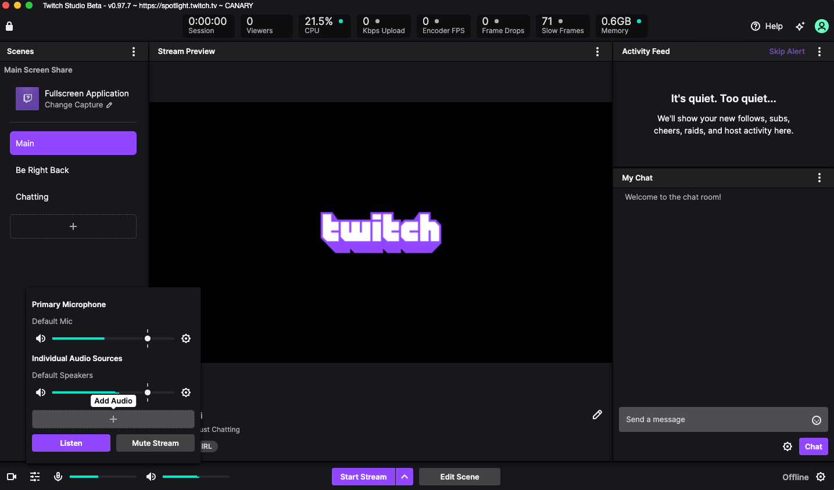Click the IRL tag
Image resolution: width=834 pixels, height=490 pixels.
click(x=208, y=446)
